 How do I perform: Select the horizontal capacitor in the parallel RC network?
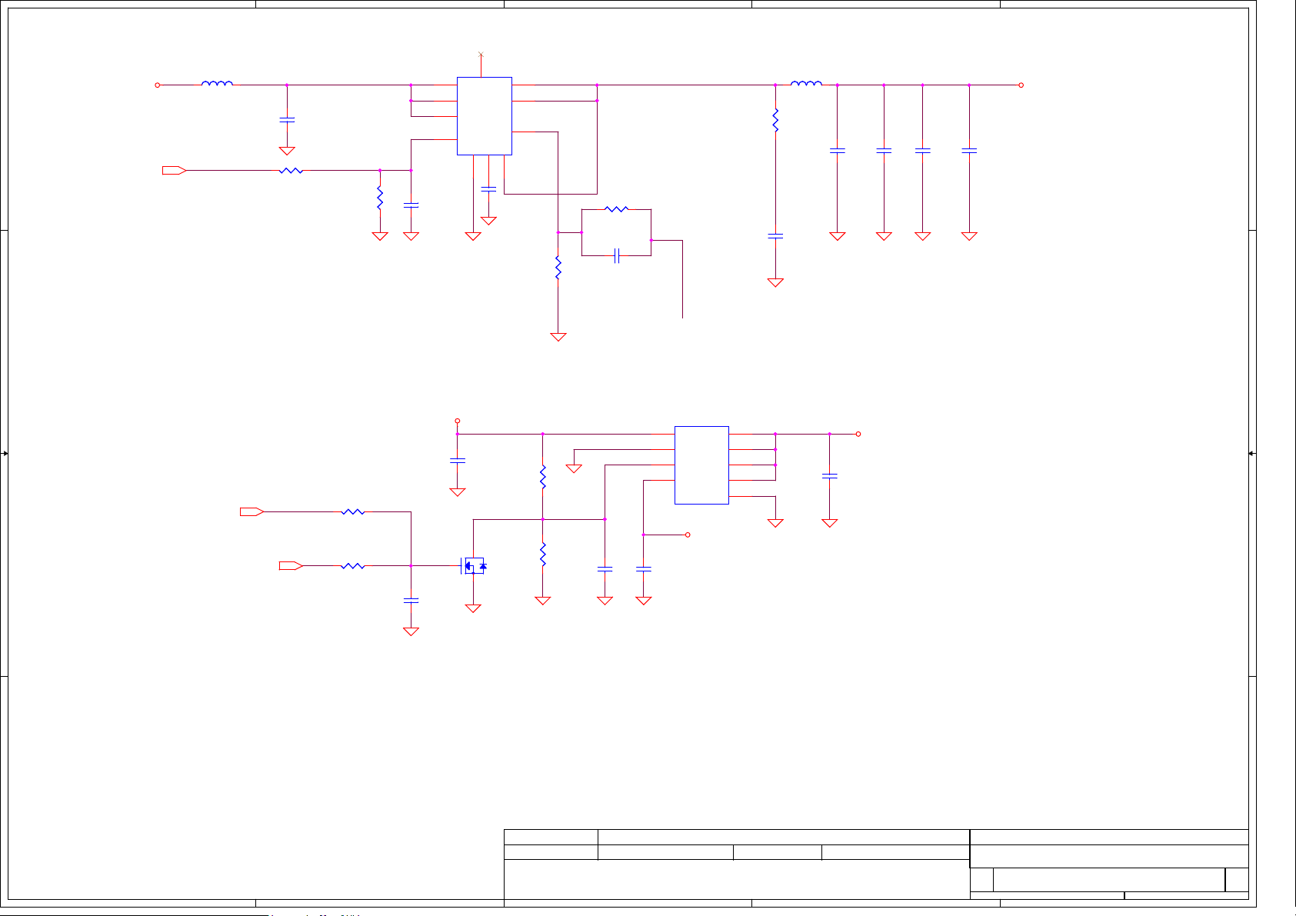pos(617,255)
